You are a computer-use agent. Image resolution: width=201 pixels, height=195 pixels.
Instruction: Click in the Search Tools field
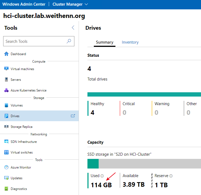point(39,41)
